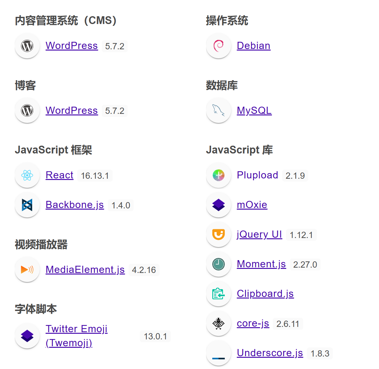
Task: Click the 博客 heading
Action: pos(25,85)
